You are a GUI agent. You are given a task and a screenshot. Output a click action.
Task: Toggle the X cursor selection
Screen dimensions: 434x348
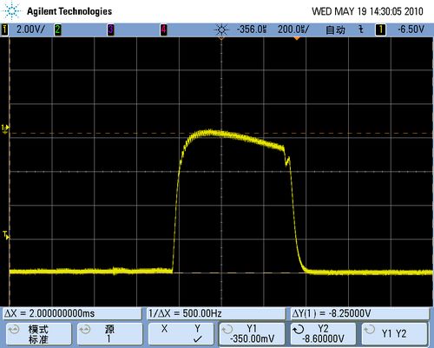164,329
